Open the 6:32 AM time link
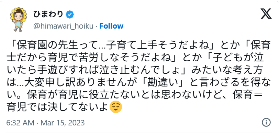Screen dimensions: 279x133 (20, 123)
